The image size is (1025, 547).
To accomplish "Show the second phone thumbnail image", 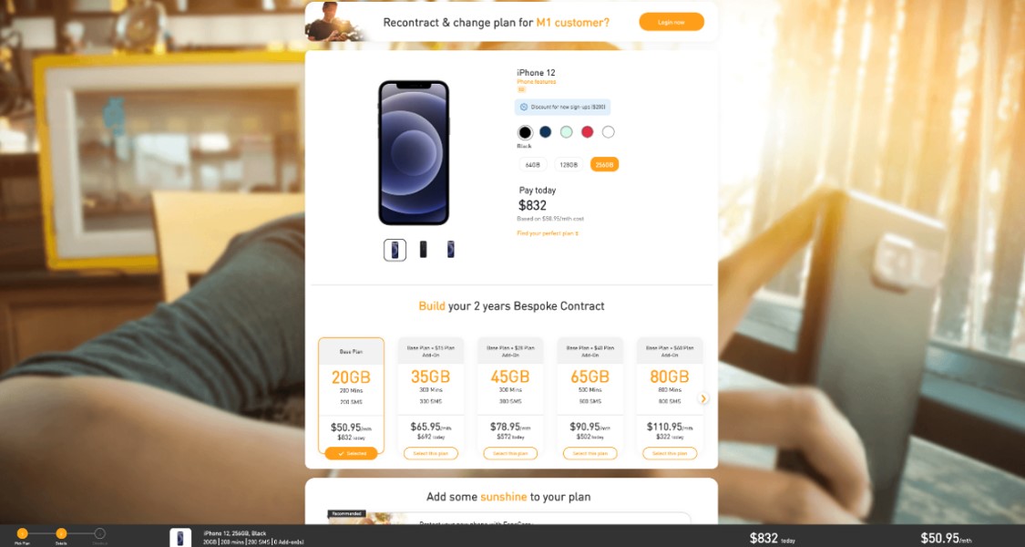I will pos(423,249).
